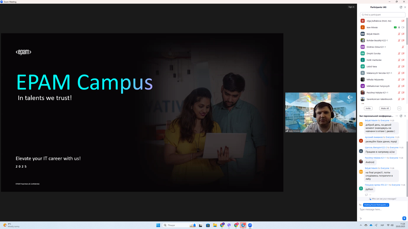408x229 pixels.
Task: Toggle the camera icon for Іван Міхєєв
Action: pos(403,27)
